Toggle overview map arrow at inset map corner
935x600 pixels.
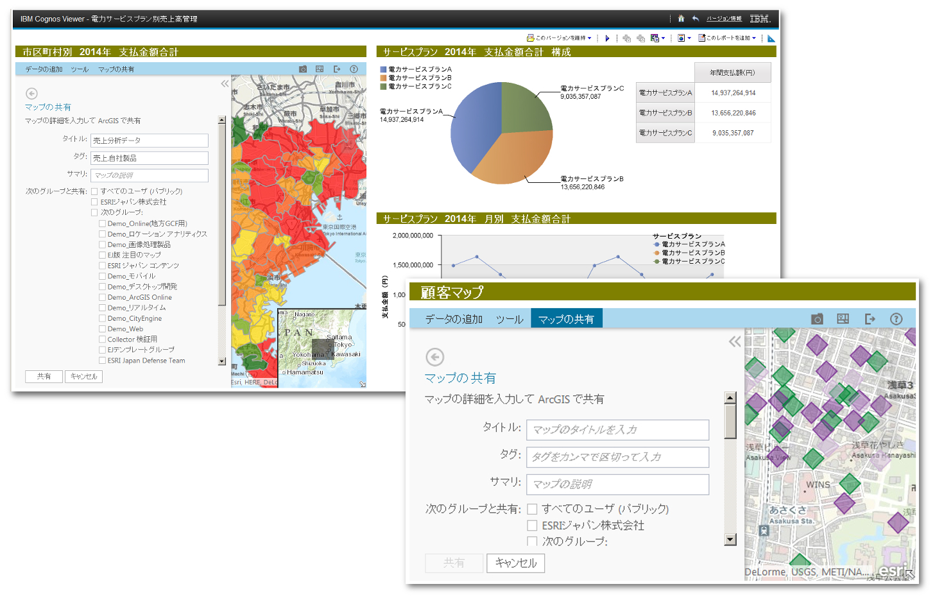[362, 384]
